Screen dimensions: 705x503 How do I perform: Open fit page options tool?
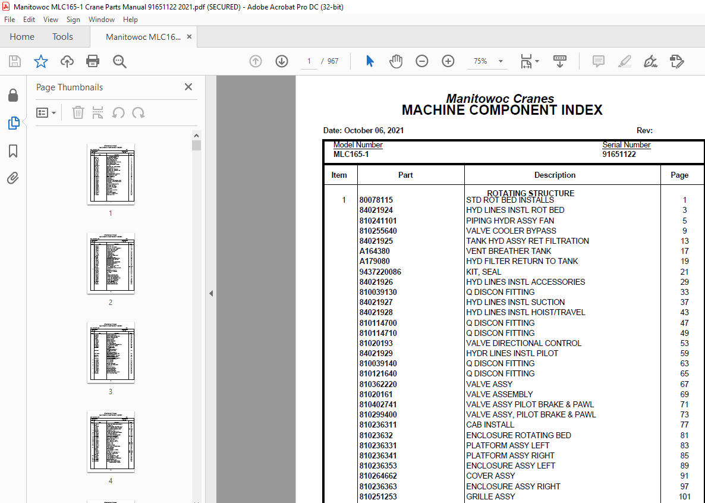tap(529, 61)
